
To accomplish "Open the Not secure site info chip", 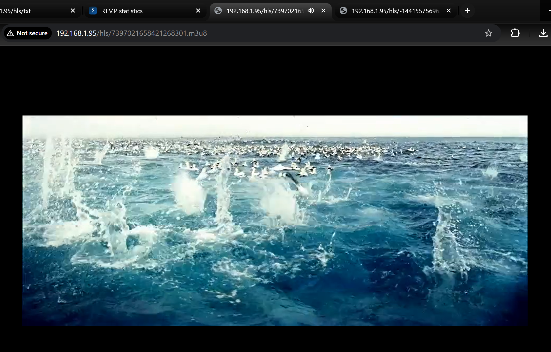I will coord(28,33).
